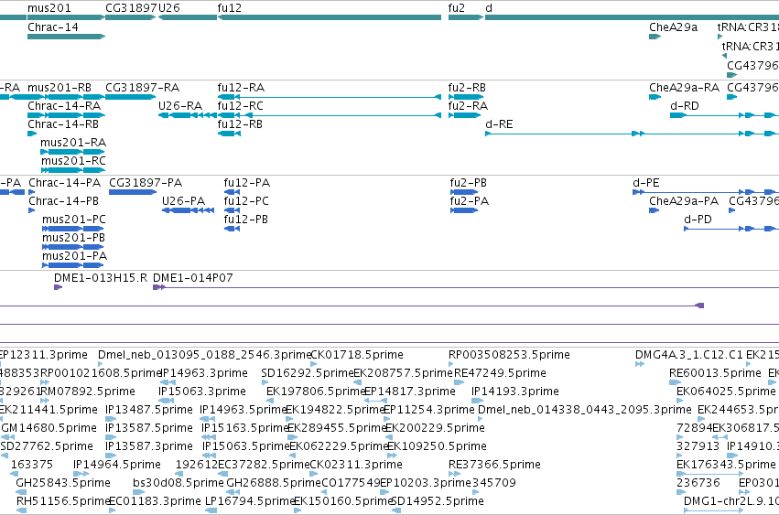Select transcript U26-RA
This screenshot has width=779, height=515.
[x=180, y=106]
